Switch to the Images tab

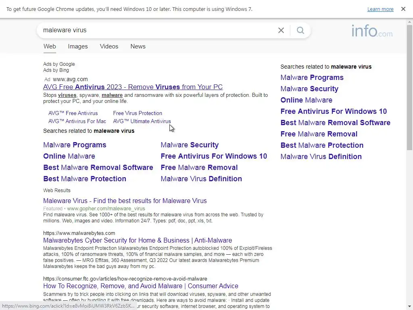(x=78, y=46)
